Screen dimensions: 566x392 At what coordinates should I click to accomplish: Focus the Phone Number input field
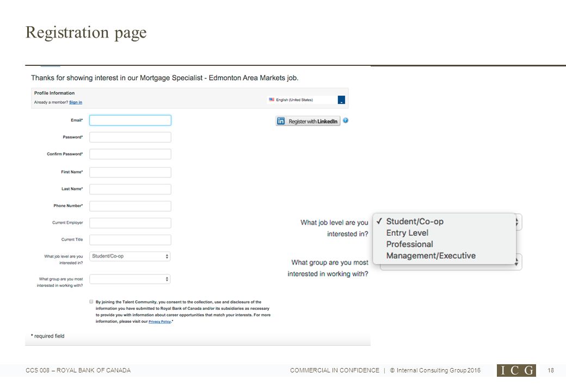tap(130, 206)
